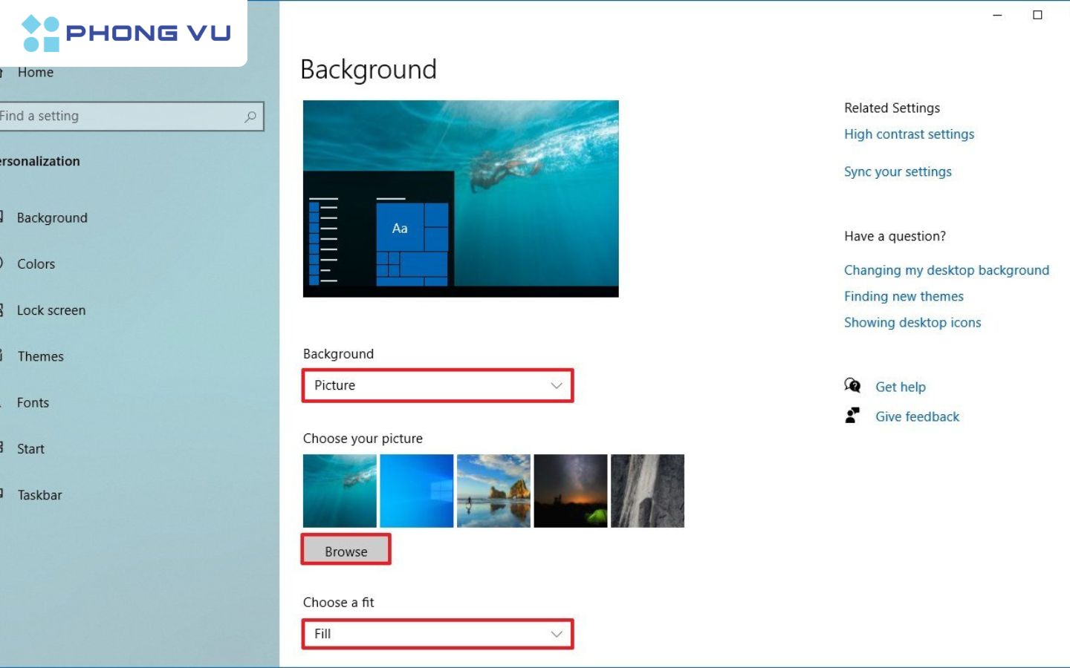The width and height of the screenshot is (1070, 668).
Task: Open the Colors settings page
Action: (36, 264)
